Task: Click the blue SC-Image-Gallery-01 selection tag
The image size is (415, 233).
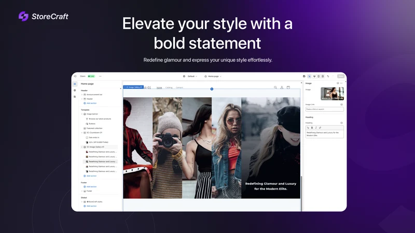Action: (x=134, y=87)
